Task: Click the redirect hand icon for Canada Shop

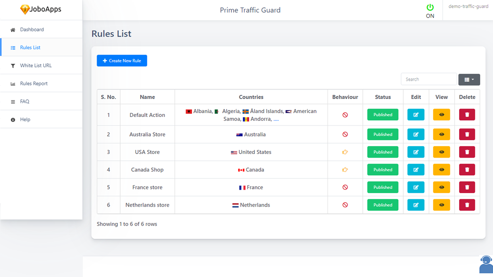Action: [345, 170]
